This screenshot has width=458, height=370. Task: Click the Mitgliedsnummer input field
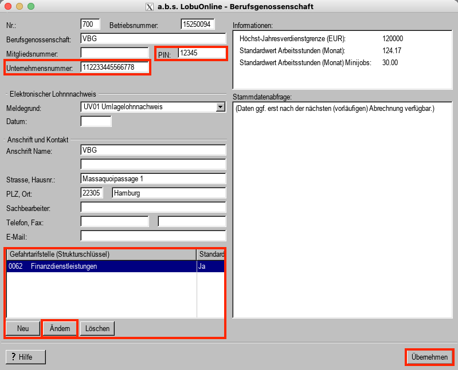115,53
